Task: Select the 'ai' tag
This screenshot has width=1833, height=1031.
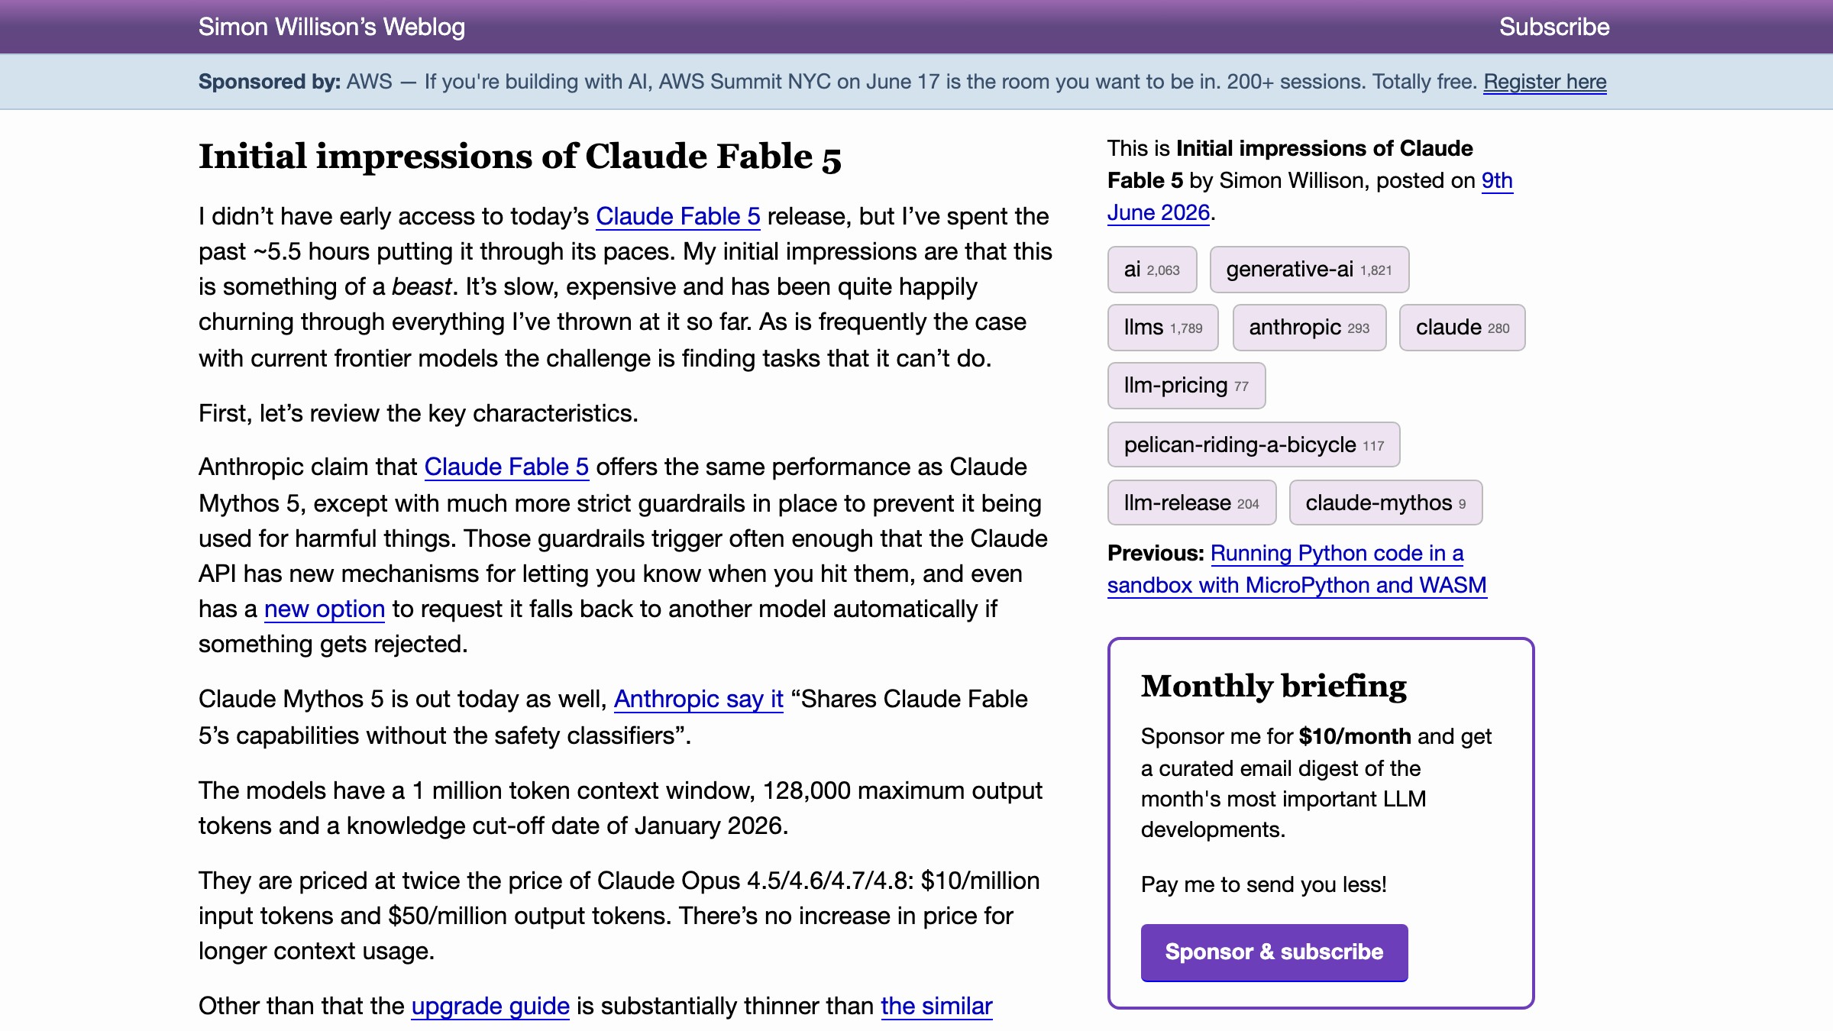Action: (x=1152, y=270)
